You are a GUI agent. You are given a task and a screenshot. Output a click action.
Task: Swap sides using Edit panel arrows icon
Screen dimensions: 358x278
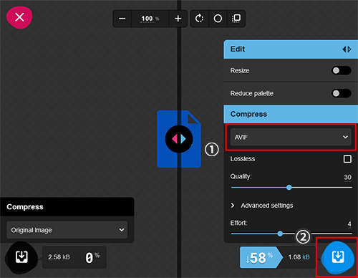coord(347,49)
